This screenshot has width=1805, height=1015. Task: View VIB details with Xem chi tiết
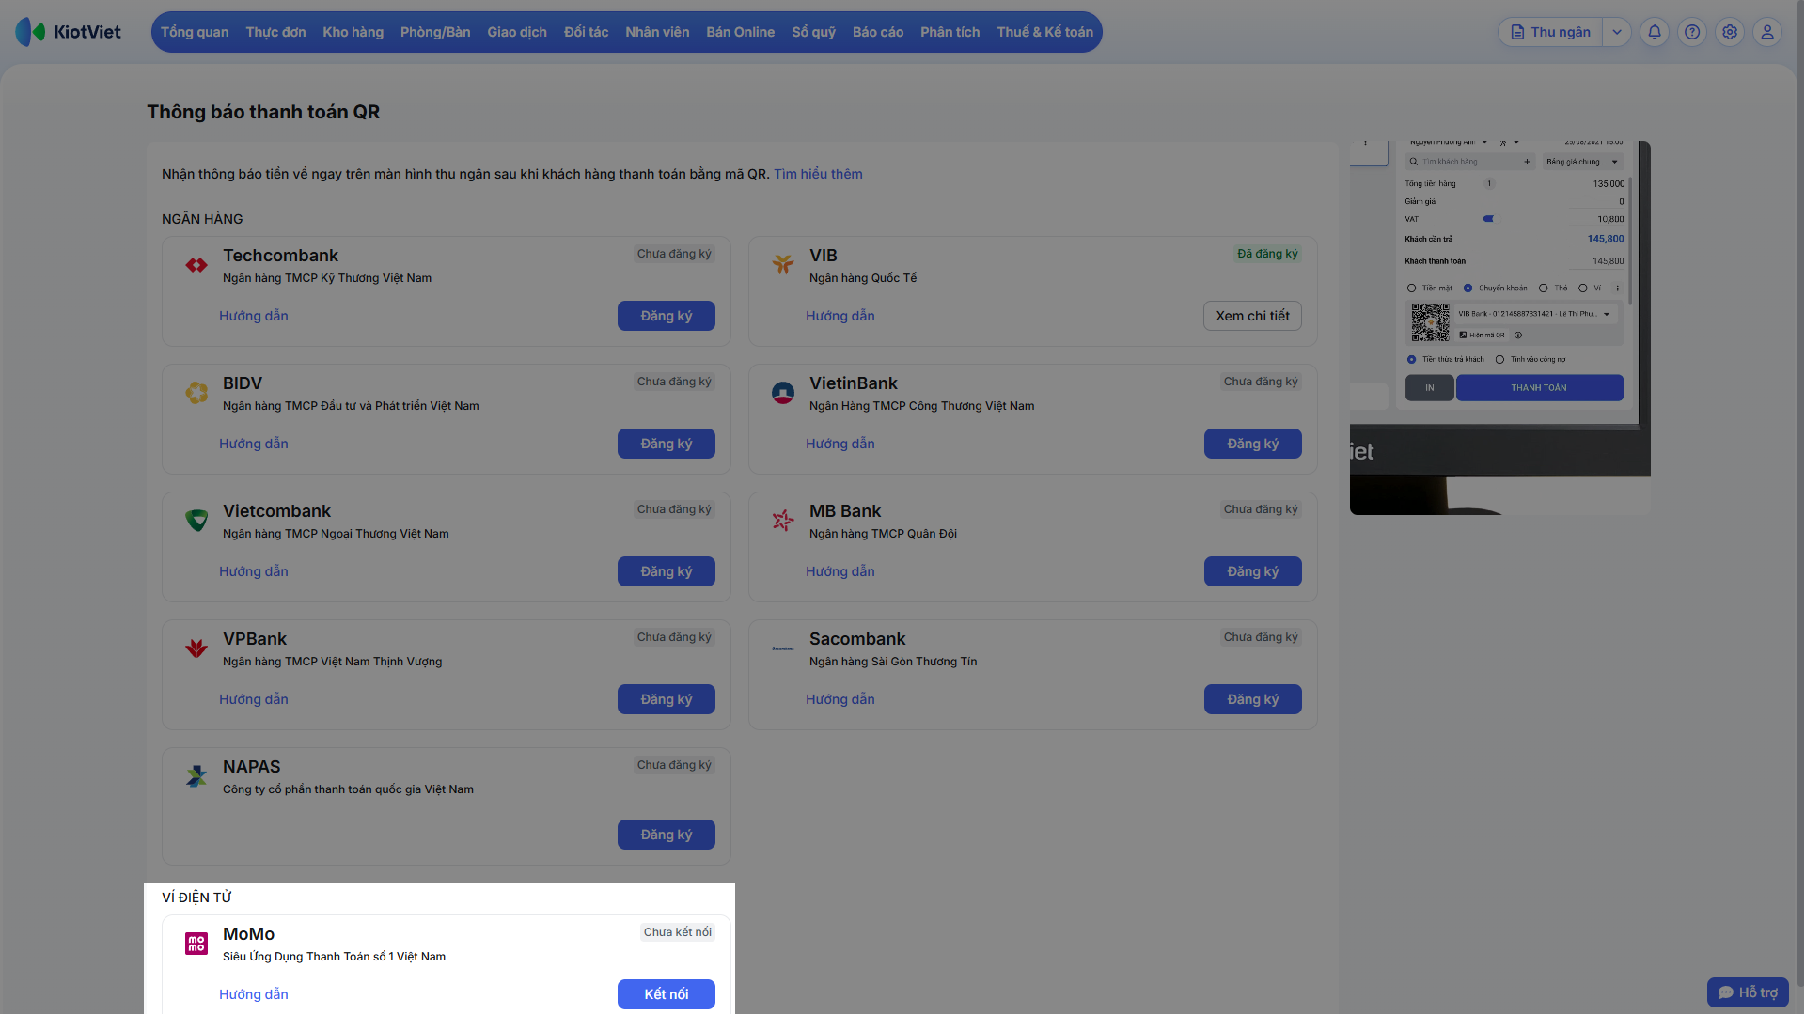1253,316
